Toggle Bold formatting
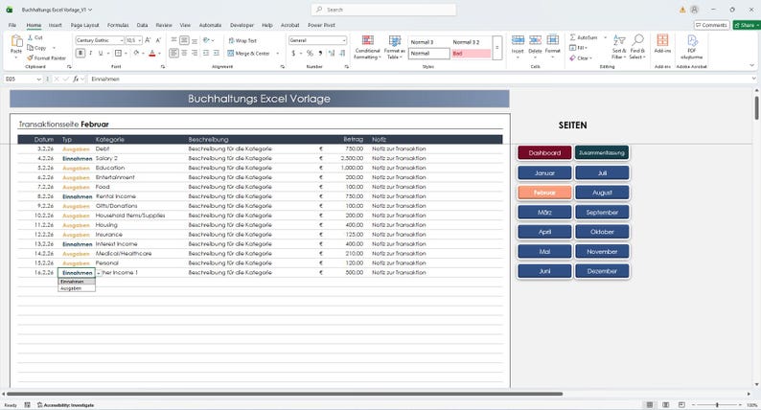The width and height of the screenshot is (761, 410). click(x=81, y=53)
